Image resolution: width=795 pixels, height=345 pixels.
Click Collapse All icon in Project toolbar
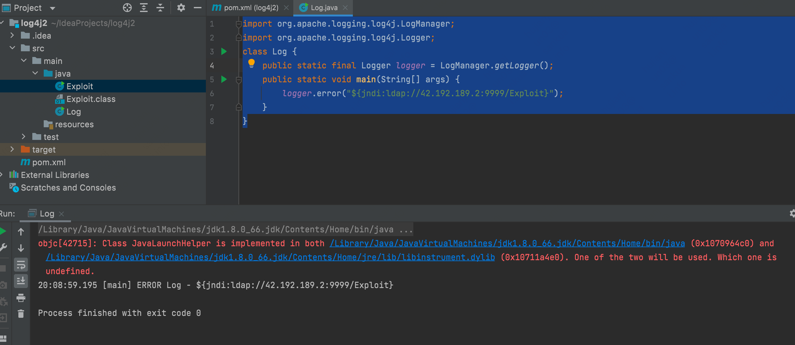click(x=160, y=8)
